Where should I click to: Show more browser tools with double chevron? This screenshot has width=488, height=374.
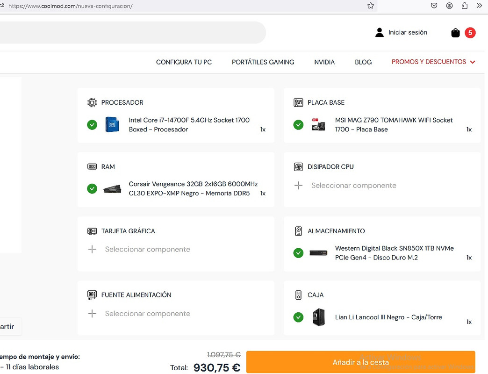(479, 6)
